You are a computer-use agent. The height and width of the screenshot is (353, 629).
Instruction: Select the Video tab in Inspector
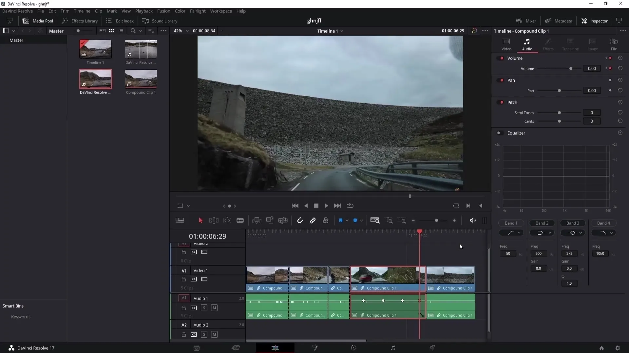click(x=506, y=43)
